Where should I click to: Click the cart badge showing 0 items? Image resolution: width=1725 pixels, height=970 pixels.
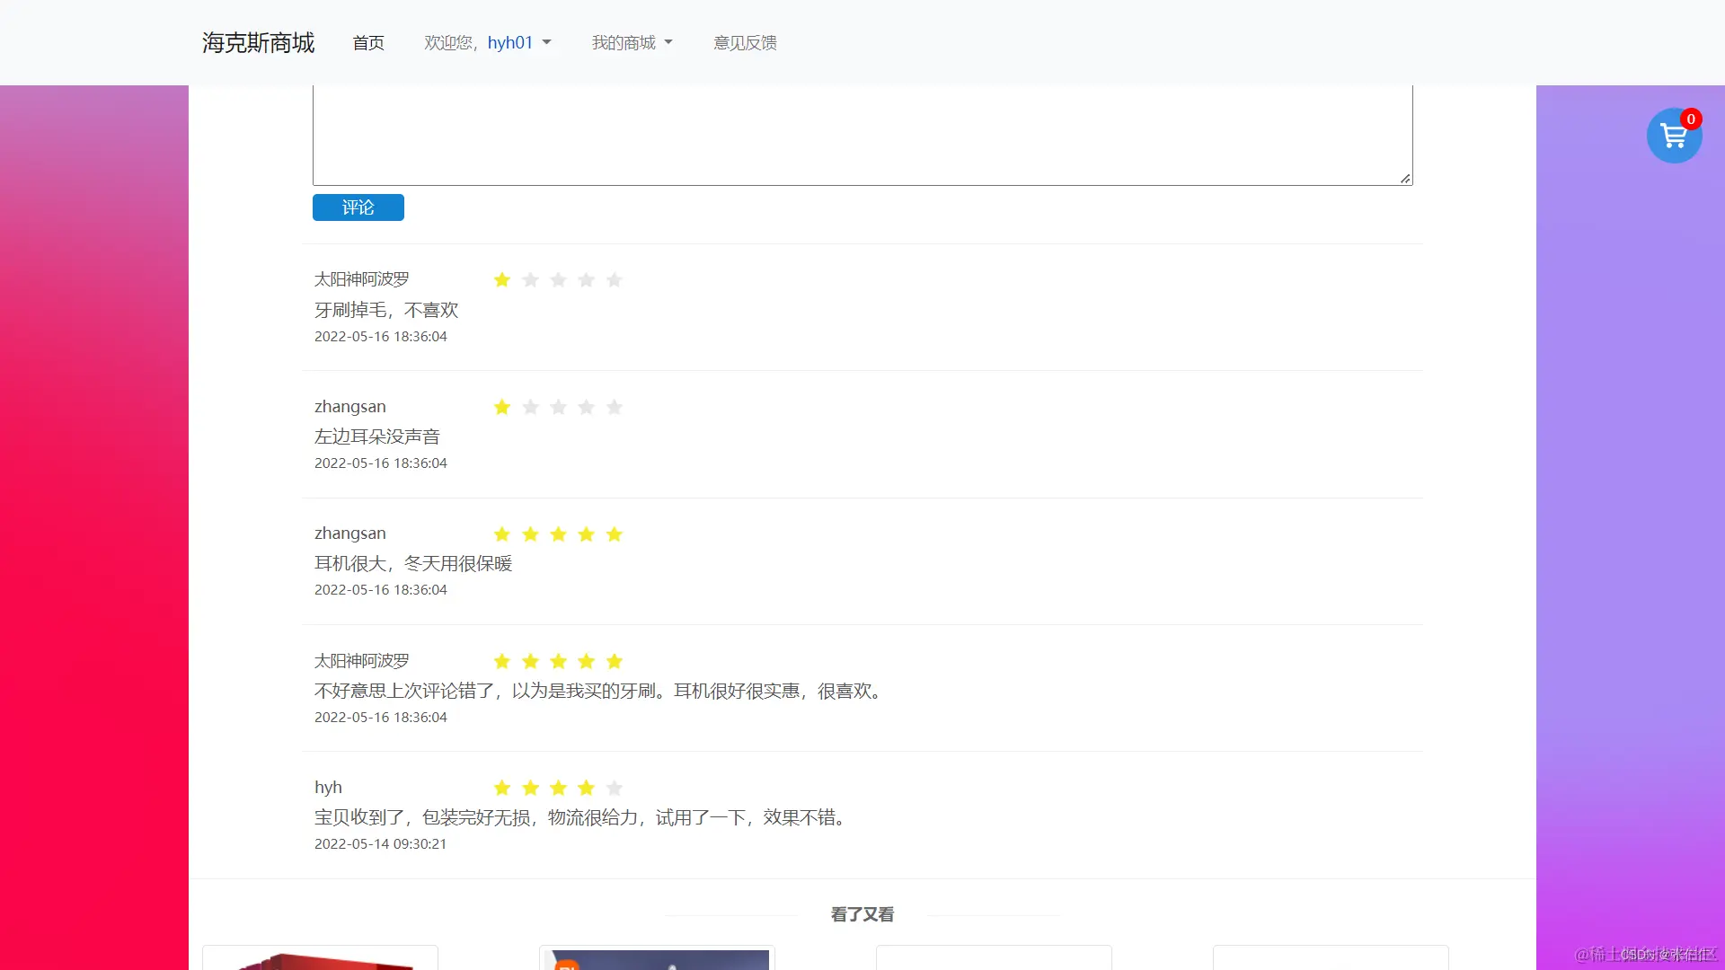[x=1692, y=119]
